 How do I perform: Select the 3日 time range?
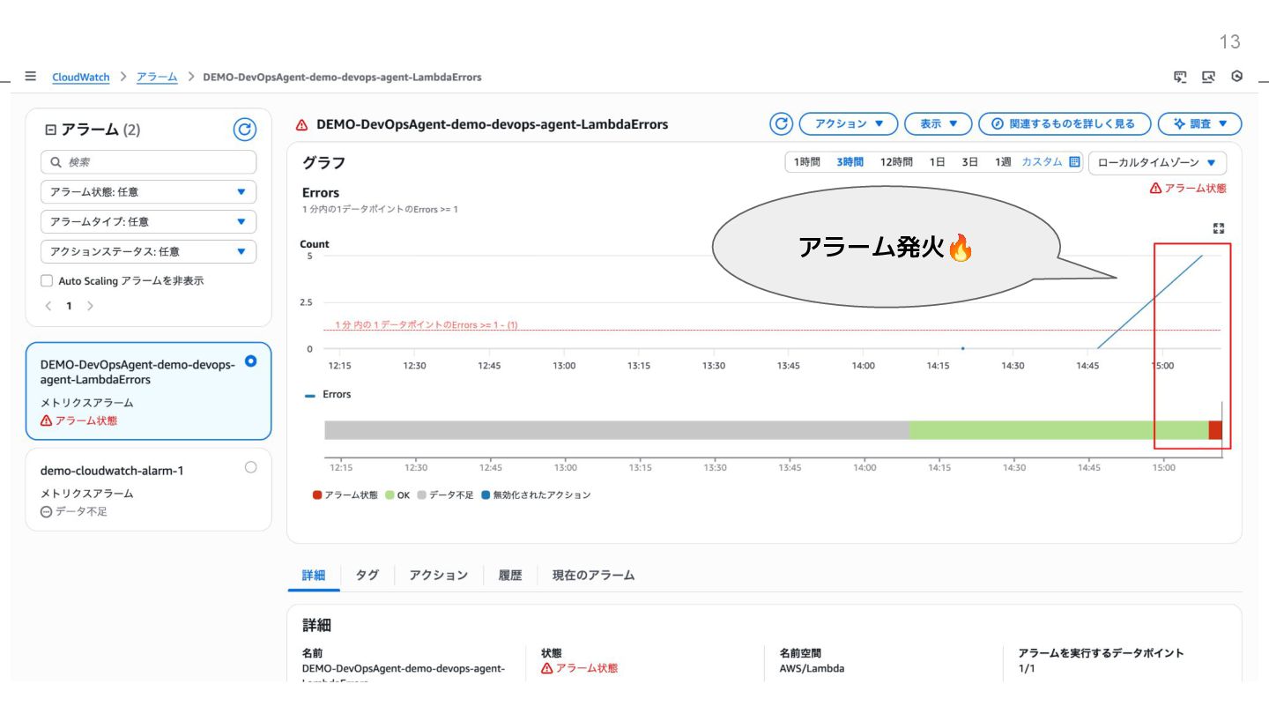[x=970, y=162]
